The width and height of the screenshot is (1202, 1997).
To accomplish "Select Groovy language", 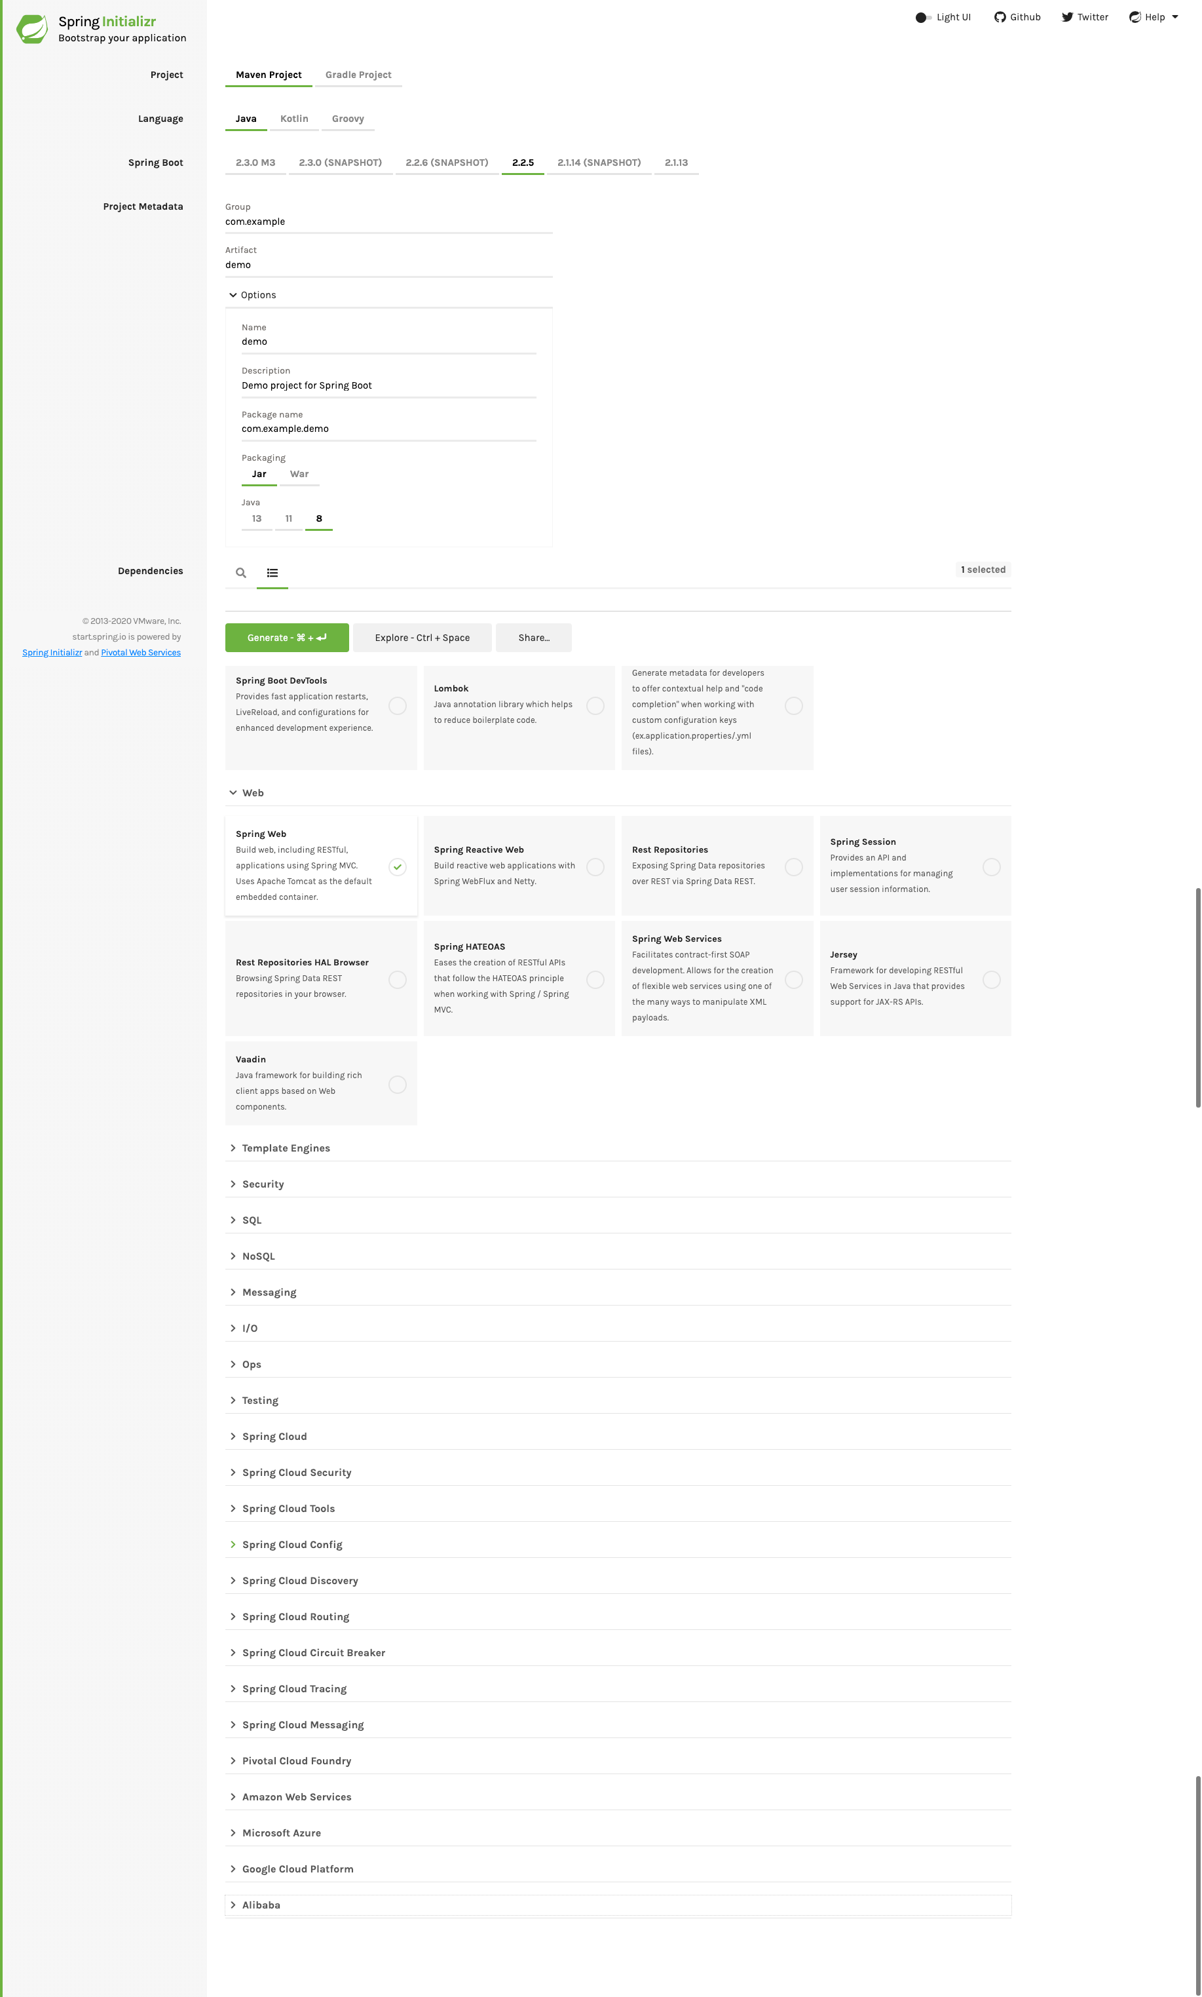I will [x=347, y=119].
